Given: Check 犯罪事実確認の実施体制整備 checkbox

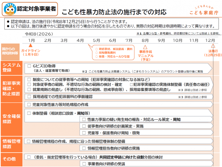Looking at the screenshot, I should (x=131, y=85).
